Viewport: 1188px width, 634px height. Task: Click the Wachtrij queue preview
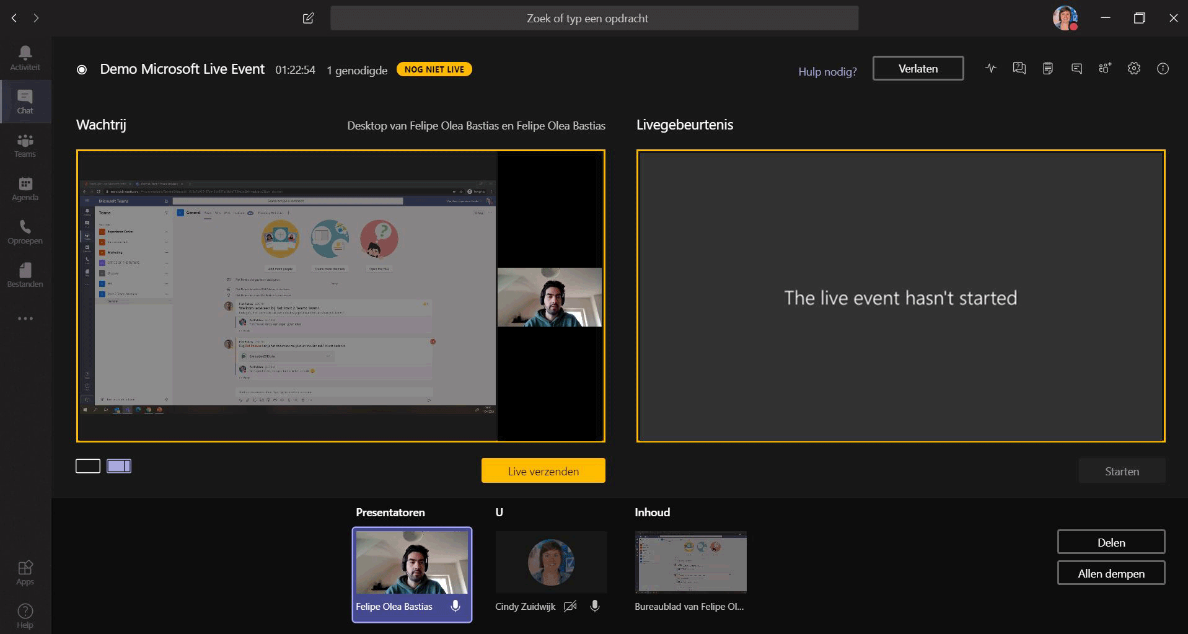pos(341,296)
